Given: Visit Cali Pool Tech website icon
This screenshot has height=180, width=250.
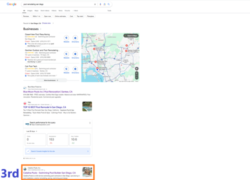Looking at the screenshot, I should [x=66, y=69].
